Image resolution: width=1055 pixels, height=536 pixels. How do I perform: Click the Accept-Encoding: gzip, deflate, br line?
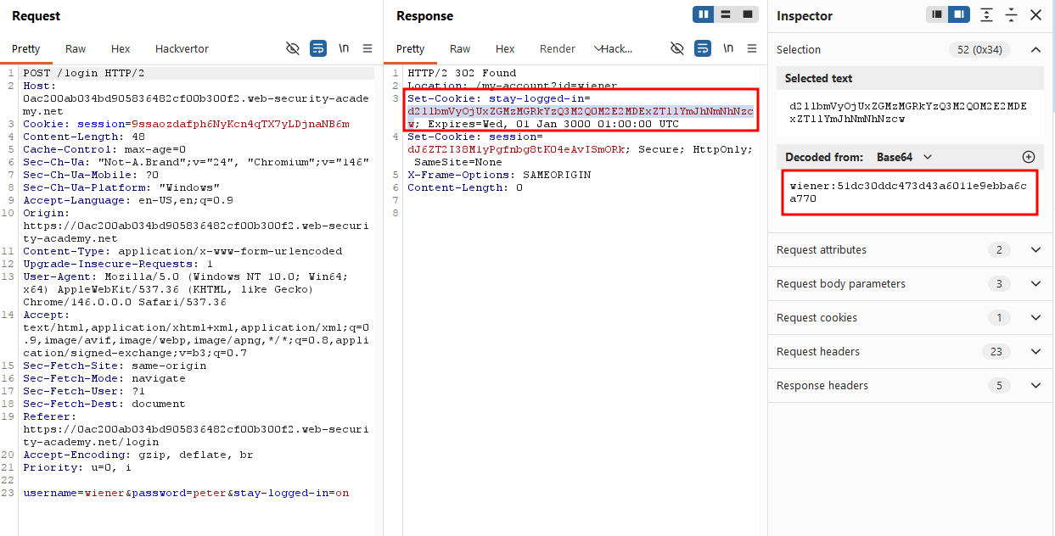(x=138, y=455)
